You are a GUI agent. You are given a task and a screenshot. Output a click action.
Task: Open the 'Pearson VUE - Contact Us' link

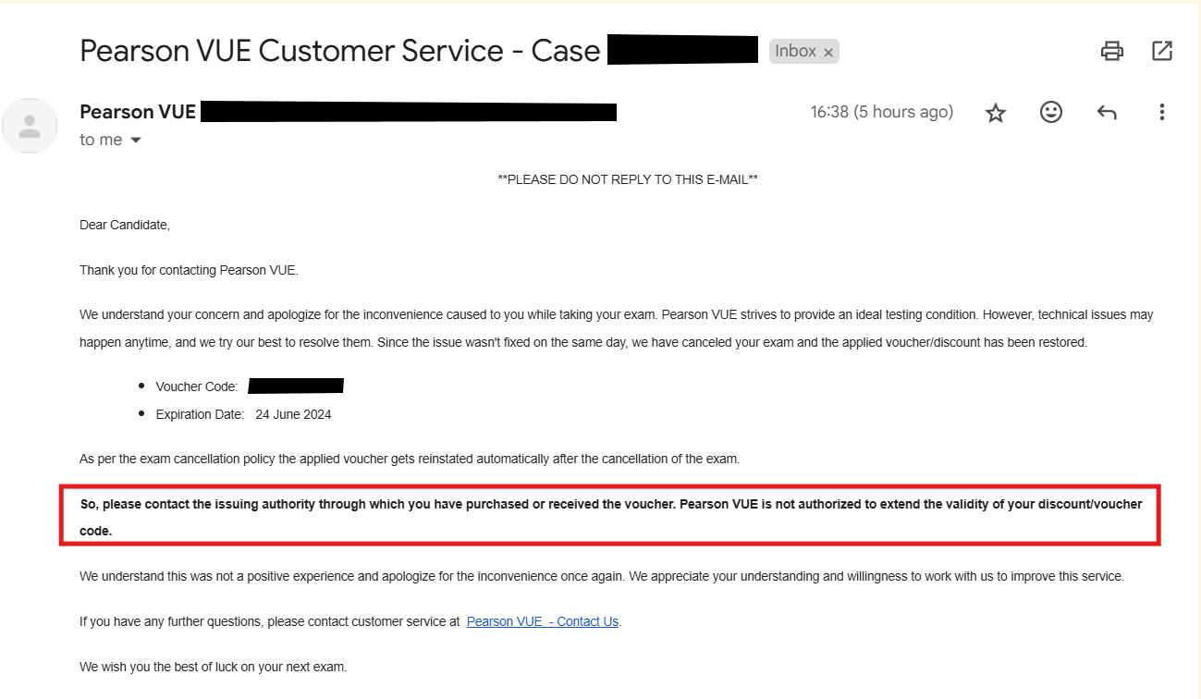[x=543, y=621]
